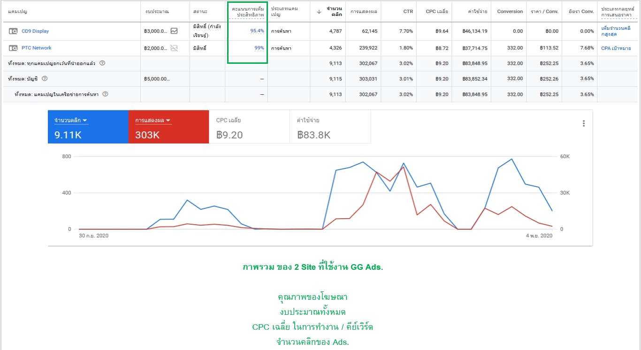
Task: Select the ค่าใช้จ่าย metric card
Action: (330, 127)
